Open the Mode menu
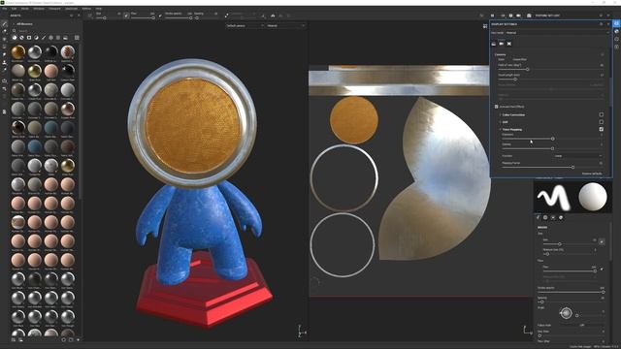621x349 pixels. (24, 9)
